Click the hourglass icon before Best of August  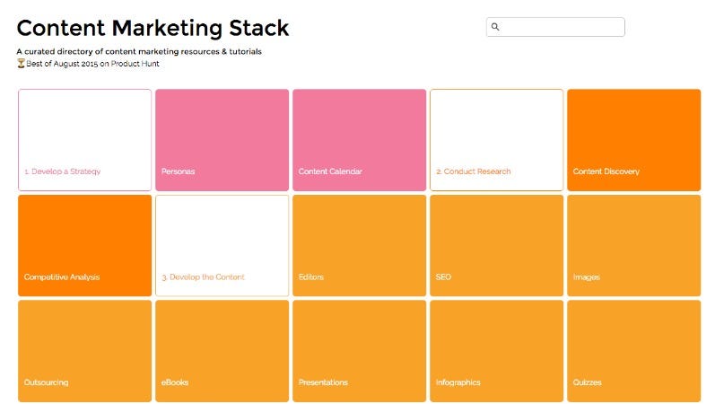21,64
